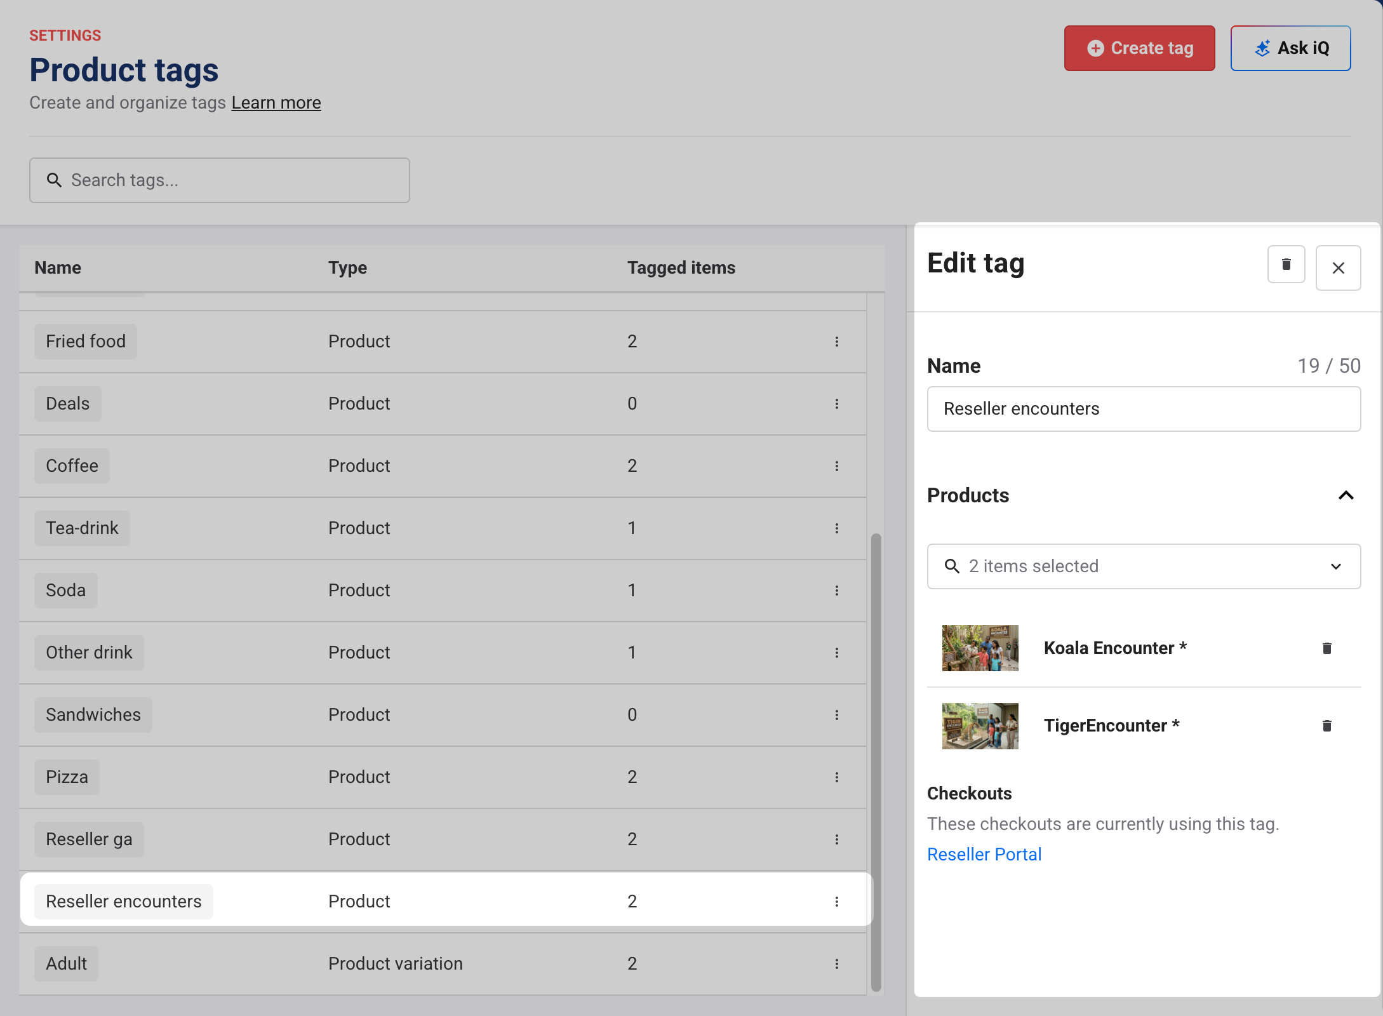Viewport: 1383px width, 1016px height.
Task: Focus the Search tags field
Action: [x=220, y=180]
